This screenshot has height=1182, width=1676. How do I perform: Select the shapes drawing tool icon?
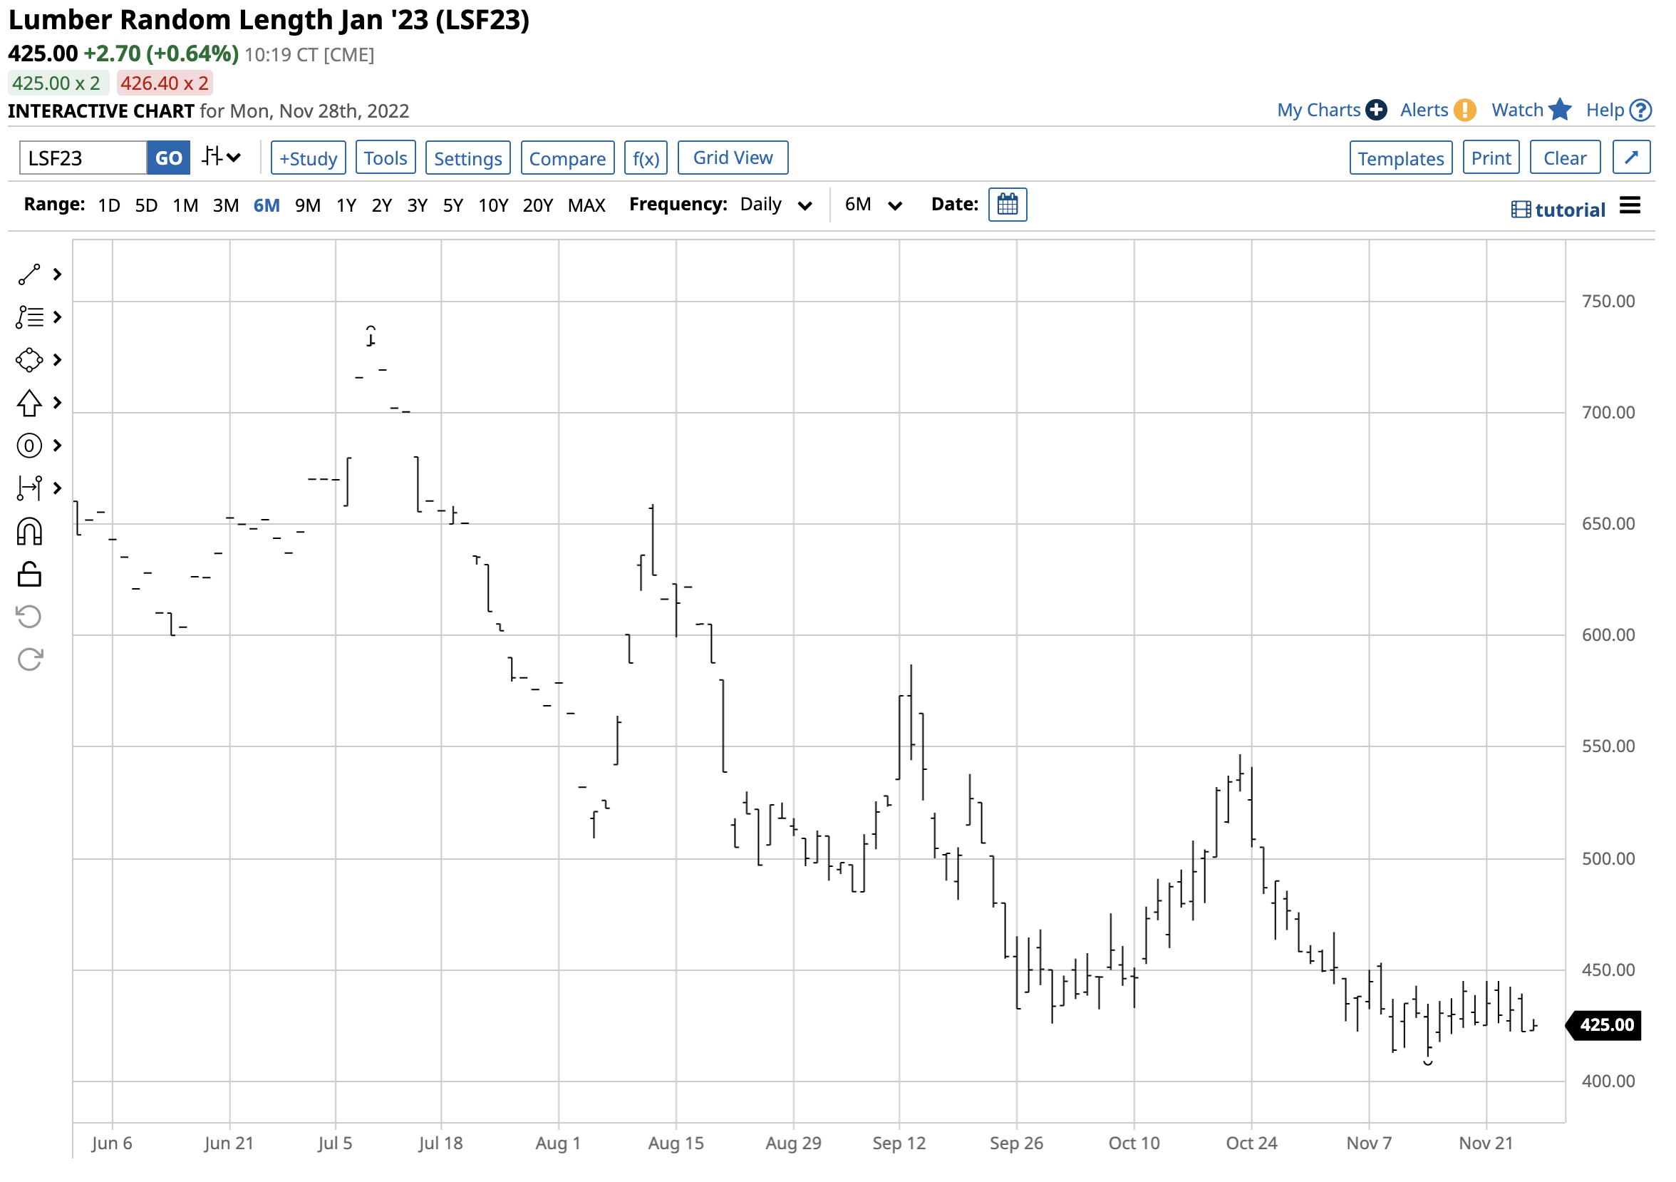click(29, 361)
